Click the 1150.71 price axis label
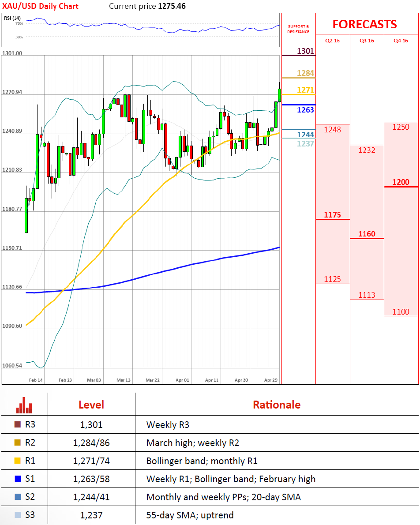This screenshot has height=525, width=420. (12, 248)
